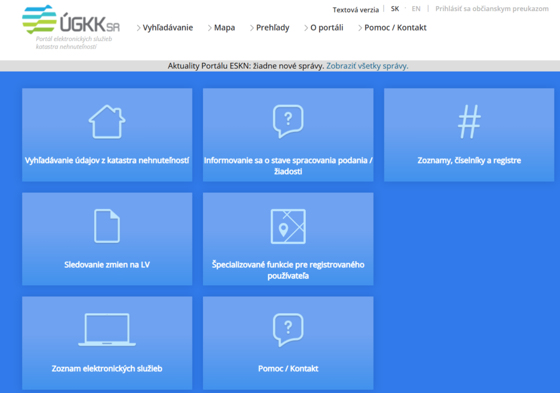The width and height of the screenshot is (560, 393).
Task: Open Zobraziť všetky správy link
Action: (367, 66)
